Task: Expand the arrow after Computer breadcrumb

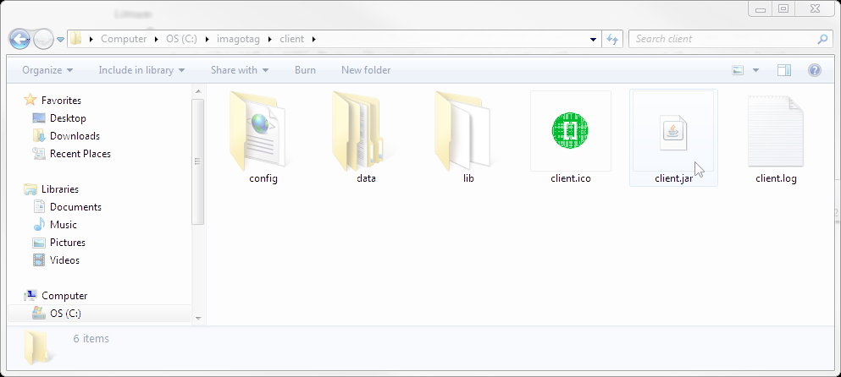Action: [x=156, y=39]
